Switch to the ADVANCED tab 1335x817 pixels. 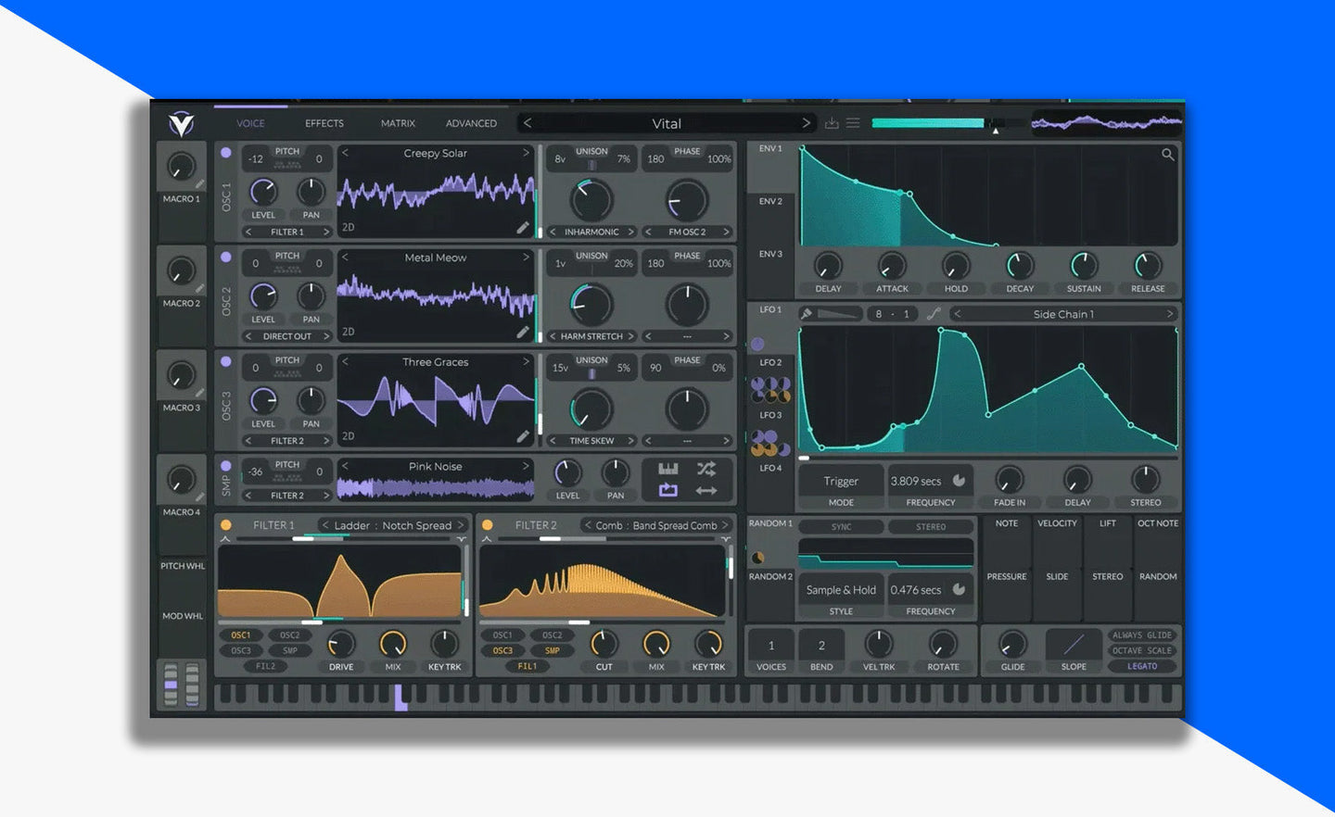471,123
